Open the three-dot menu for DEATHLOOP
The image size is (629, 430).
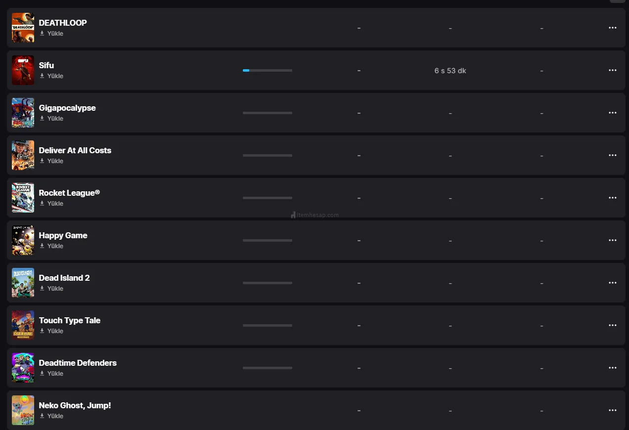[612, 28]
